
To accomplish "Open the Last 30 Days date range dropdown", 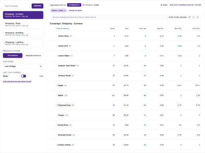I will (23, 66).
